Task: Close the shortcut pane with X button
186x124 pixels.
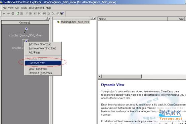Action: point(49,18)
